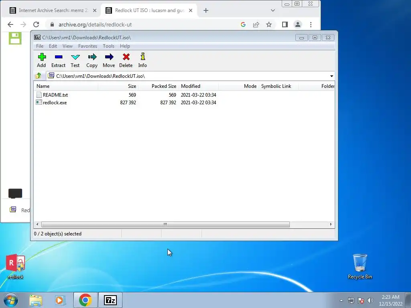Open the Action Center flag icon
The width and height of the screenshot is (411, 308).
point(361,300)
